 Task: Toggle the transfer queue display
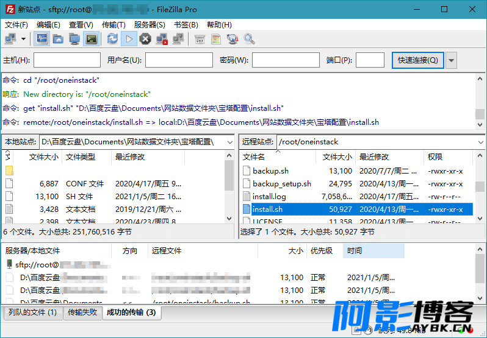click(x=91, y=39)
